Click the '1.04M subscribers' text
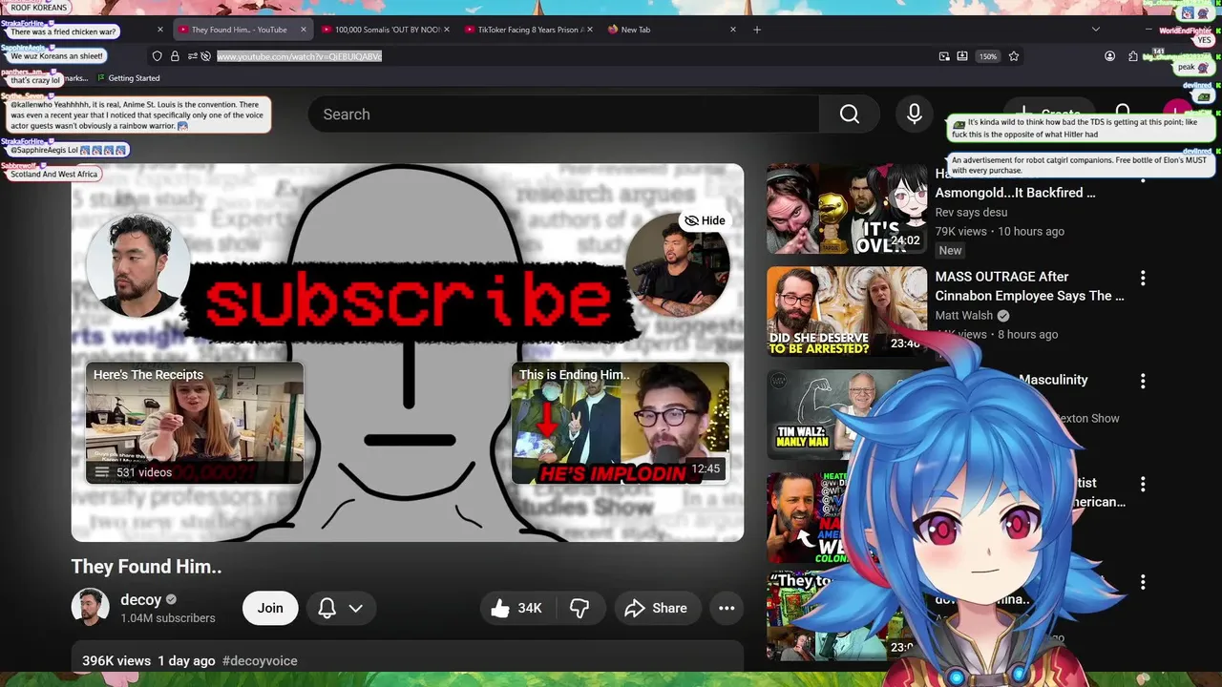Screen dimensions: 1222x687 (168, 618)
